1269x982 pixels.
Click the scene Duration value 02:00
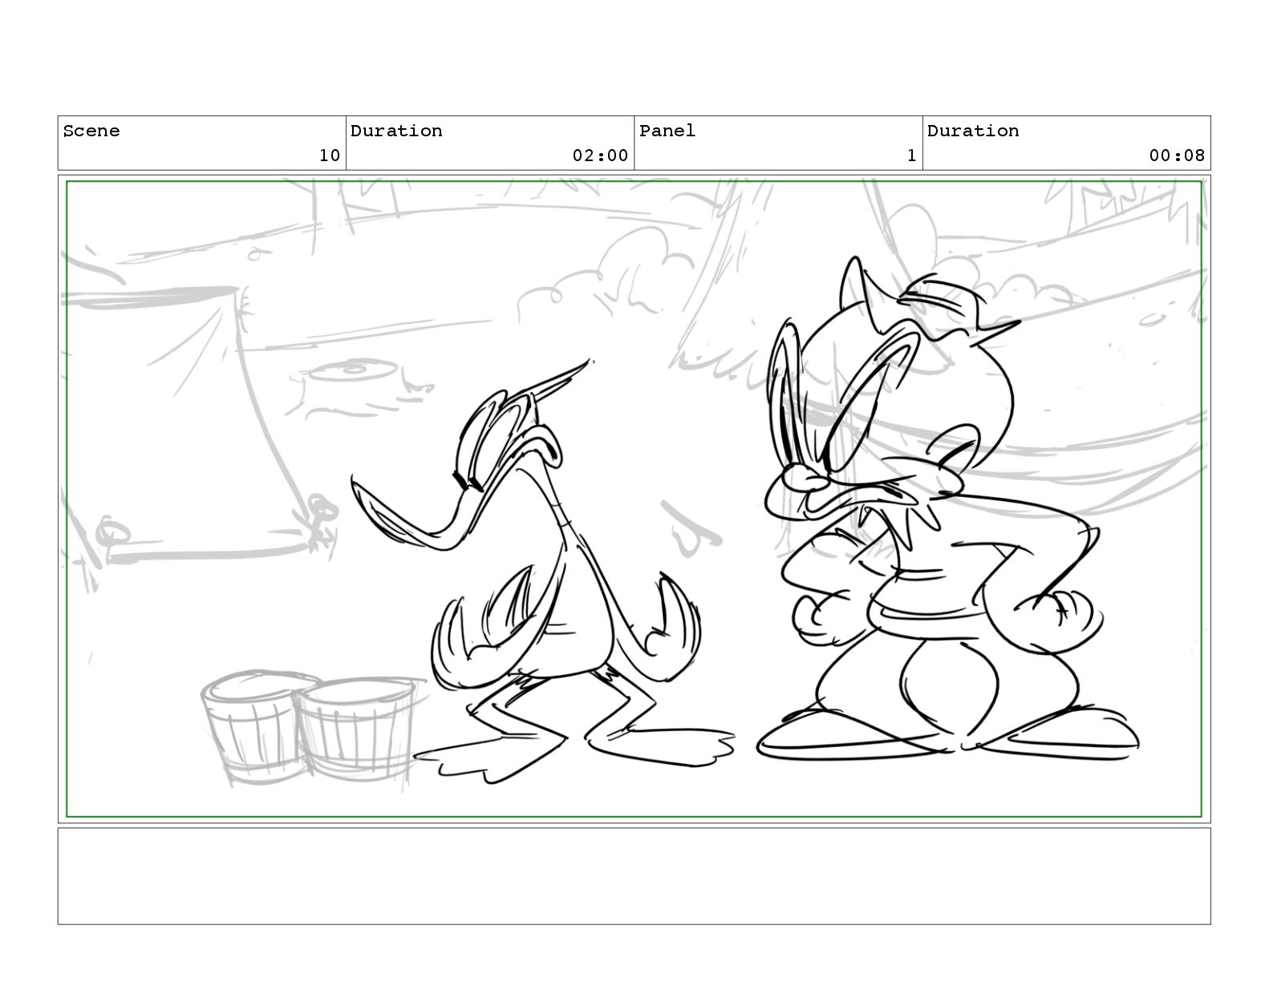pos(600,156)
